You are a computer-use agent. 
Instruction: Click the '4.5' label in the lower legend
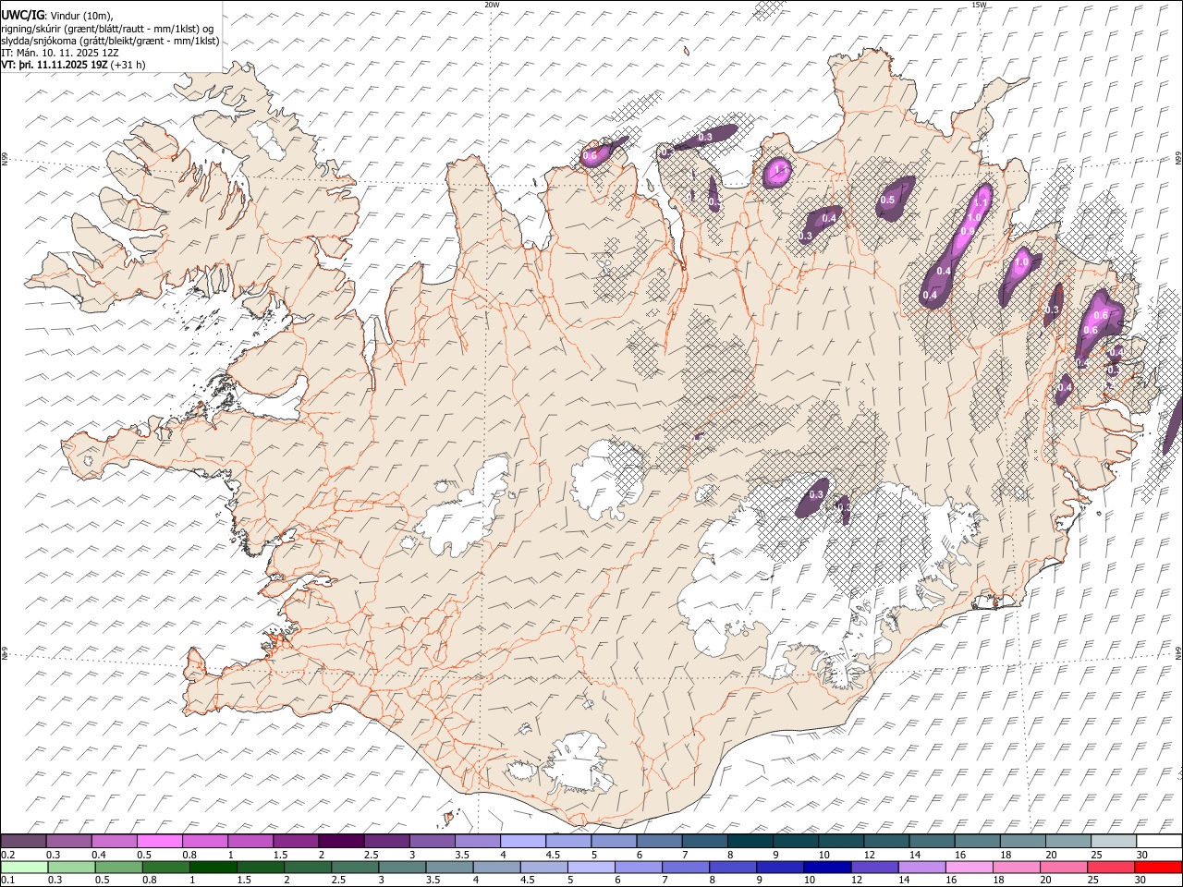point(528,880)
